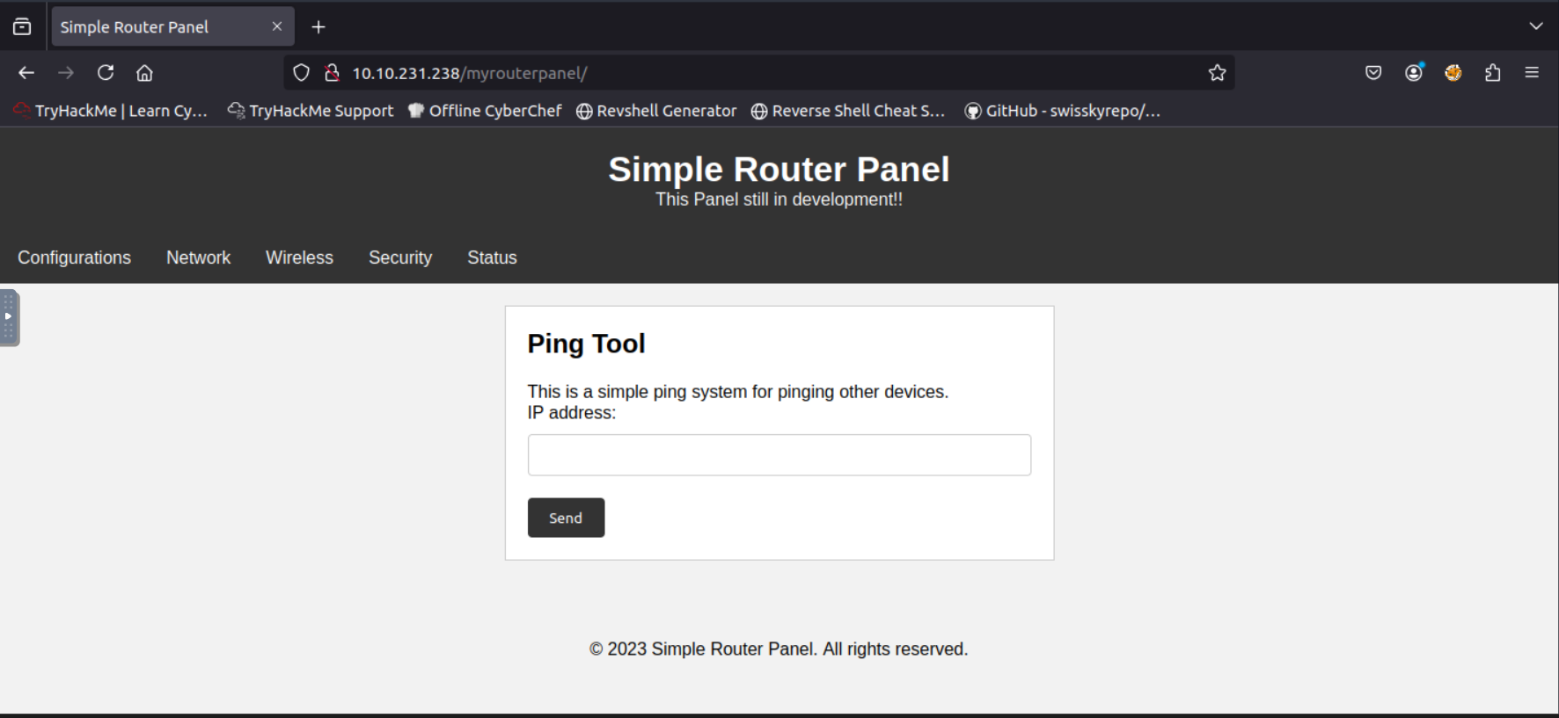Reload the current page
Screen dimensions: 1559x718
coord(106,73)
